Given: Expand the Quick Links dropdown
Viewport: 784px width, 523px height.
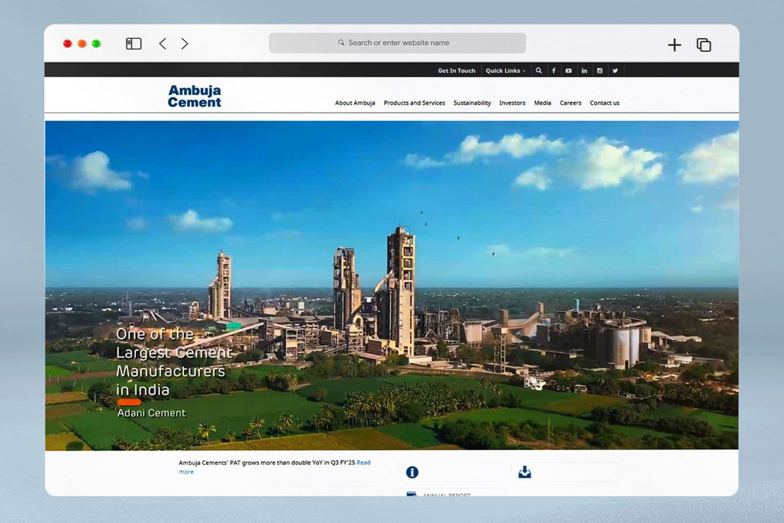Looking at the screenshot, I should pos(505,71).
